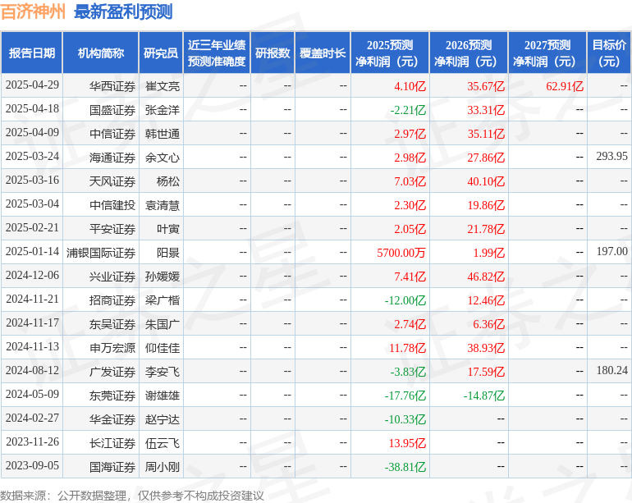Click the 研究员 column header
The width and height of the screenshot is (632, 503).
click(x=161, y=53)
